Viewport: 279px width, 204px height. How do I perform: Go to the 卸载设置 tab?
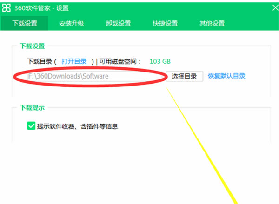tap(118, 23)
